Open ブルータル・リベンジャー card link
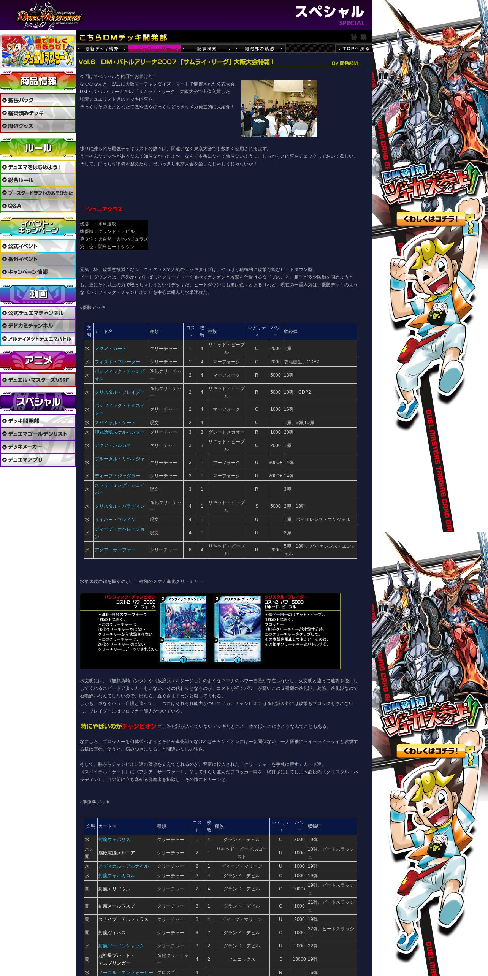This screenshot has width=488, height=976. (120, 463)
